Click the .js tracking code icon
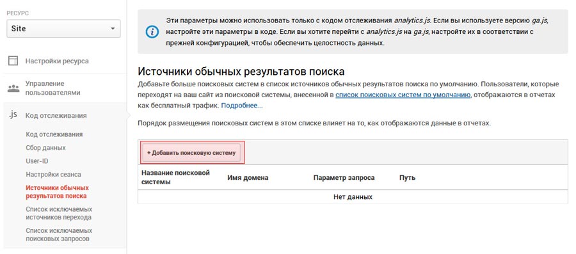Image resolution: width=576 pixels, height=254 pixels. (x=13, y=115)
